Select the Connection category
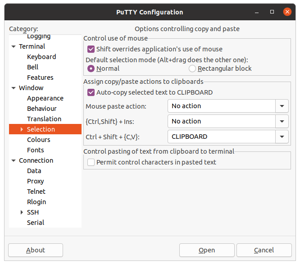 [x=36, y=160]
